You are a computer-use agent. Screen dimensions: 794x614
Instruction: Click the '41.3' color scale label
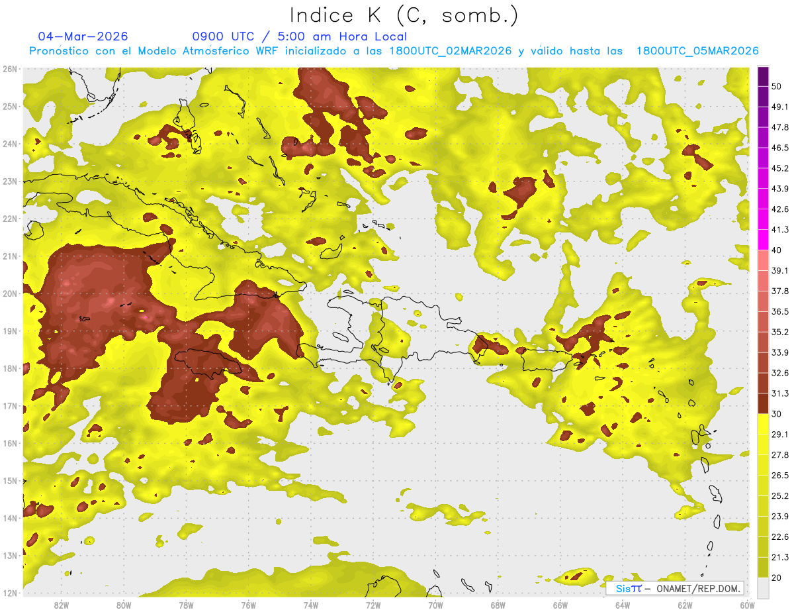coord(780,230)
